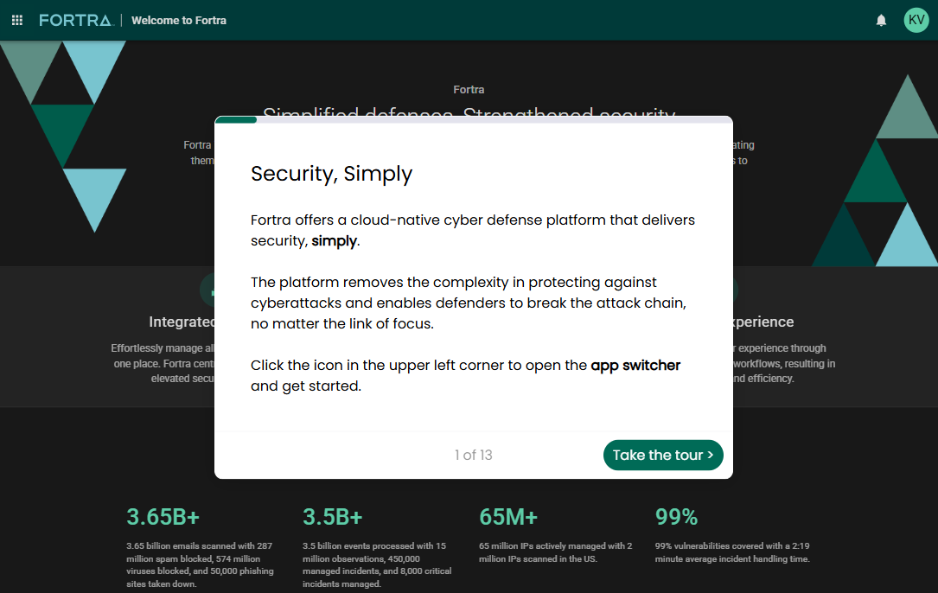Click the "1 of 13" step counter
The height and width of the screenshot is (593, 938).
tap(473, 455)
